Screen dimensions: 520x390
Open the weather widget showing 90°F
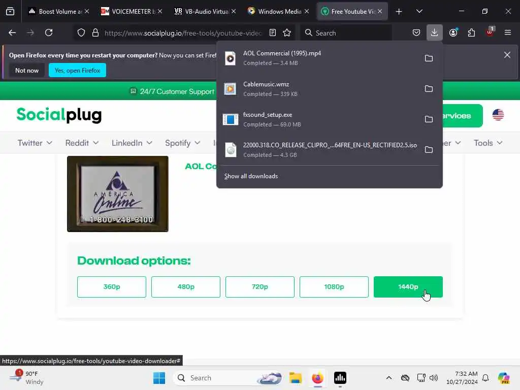click(26, 378)
